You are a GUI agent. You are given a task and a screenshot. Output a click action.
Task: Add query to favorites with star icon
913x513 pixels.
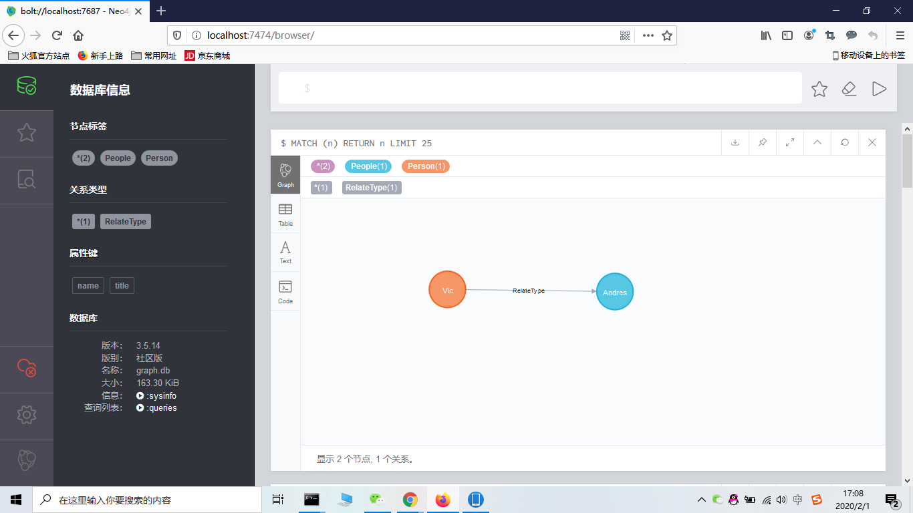[819, 89]
